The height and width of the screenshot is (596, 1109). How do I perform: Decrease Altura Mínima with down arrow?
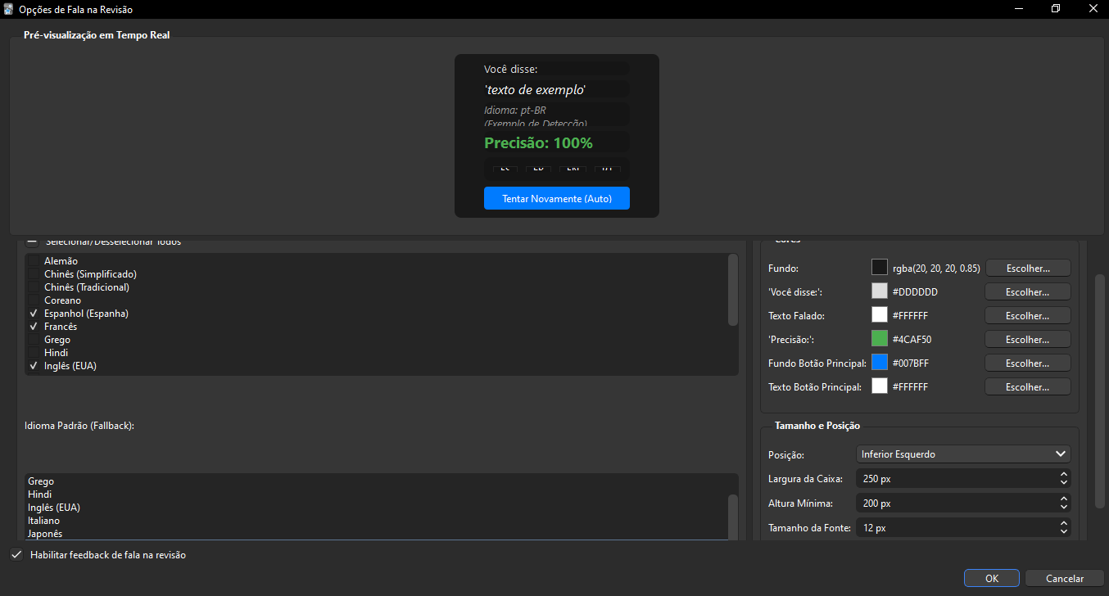[1063, 507]
